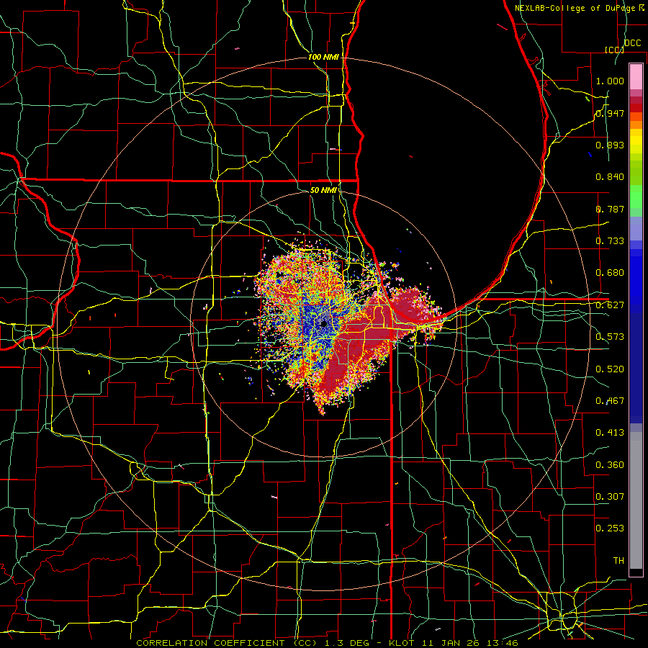Click the 0.307 scale value
The width and height of the screenshot is (648, 648).
click(610, 497)
